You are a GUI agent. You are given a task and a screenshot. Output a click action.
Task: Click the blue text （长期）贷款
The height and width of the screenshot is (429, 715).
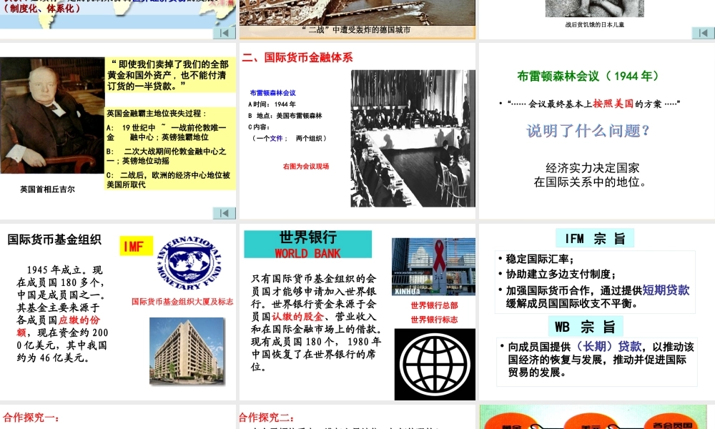point(607,347)
